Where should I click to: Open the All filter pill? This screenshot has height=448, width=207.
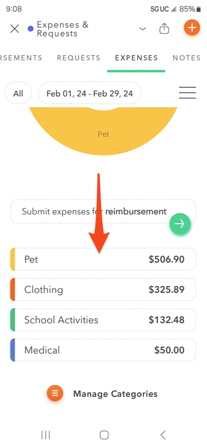click(x=18, y=94)
